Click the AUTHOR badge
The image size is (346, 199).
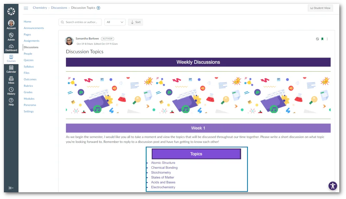point(107,38)
